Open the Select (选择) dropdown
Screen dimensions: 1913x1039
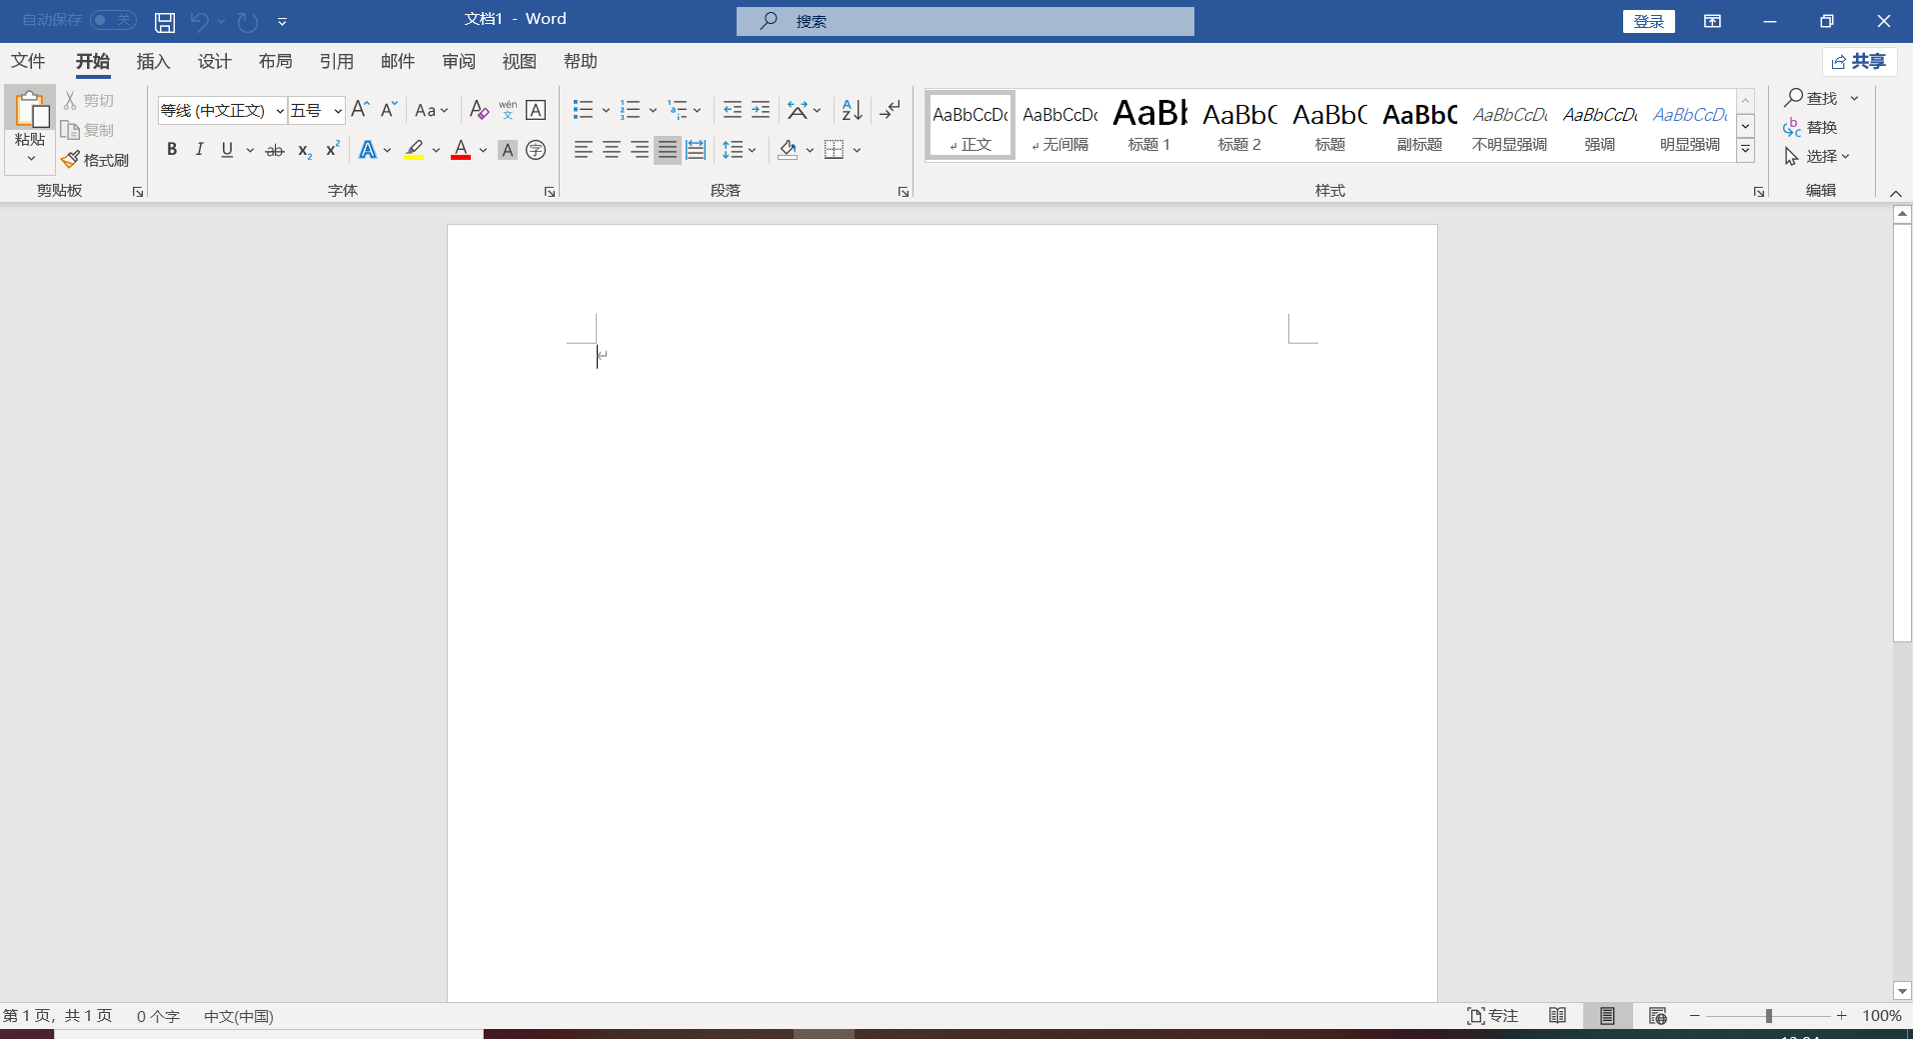[1818, 156]
